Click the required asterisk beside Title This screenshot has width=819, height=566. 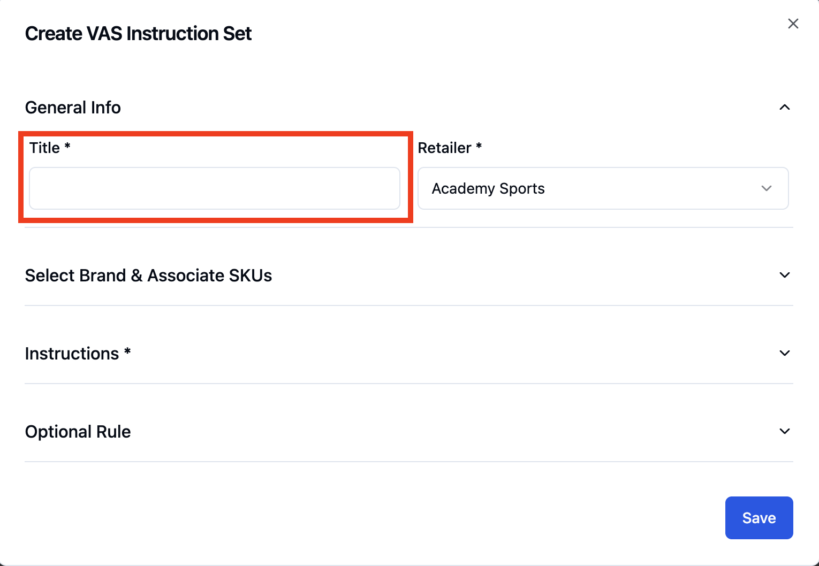(67, 145)
